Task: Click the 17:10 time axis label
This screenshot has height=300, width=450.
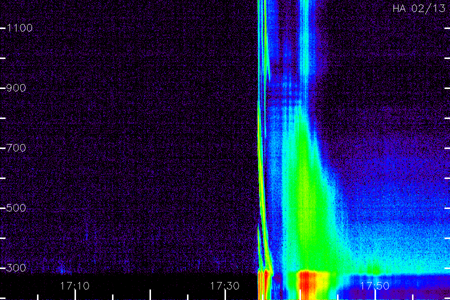Action: click(x=74, y=285)
